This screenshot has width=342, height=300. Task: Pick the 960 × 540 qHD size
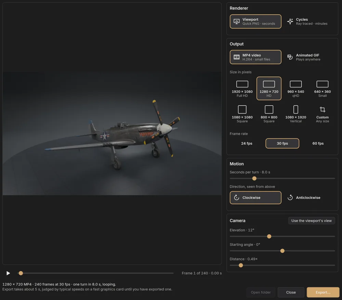295,88
